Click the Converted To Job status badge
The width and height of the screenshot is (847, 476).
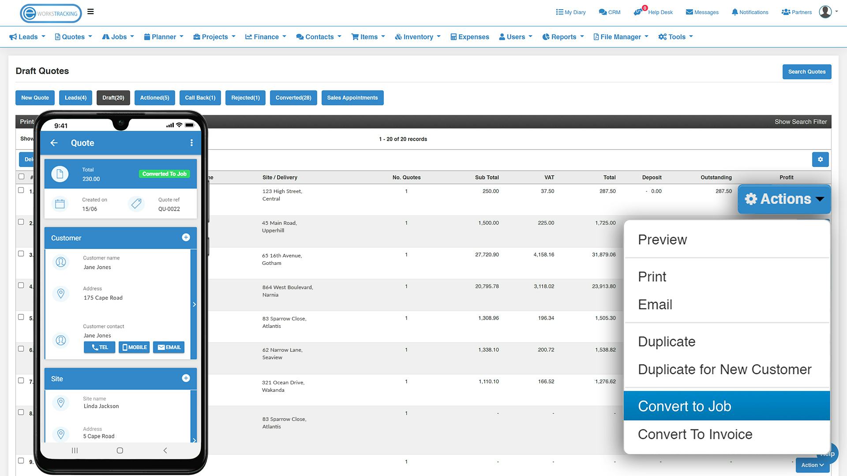(164, 174)
